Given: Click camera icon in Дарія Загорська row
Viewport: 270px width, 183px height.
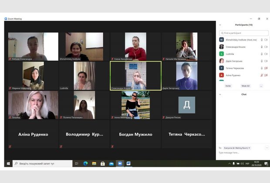Looking at the screenshot, I should tap(266, 61).
